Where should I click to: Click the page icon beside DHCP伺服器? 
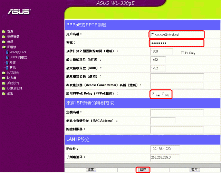[x=7, y=57]
